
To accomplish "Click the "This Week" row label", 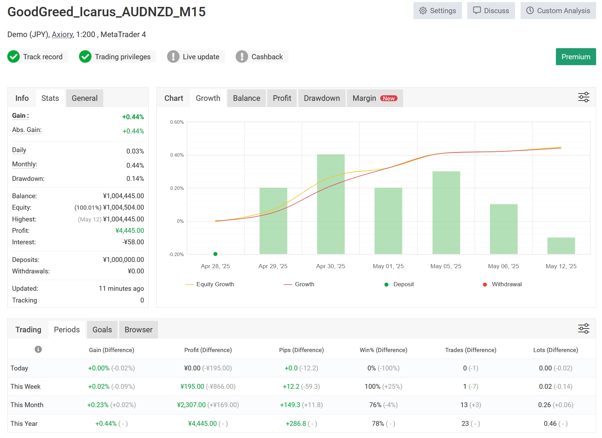I will (25, 387).
